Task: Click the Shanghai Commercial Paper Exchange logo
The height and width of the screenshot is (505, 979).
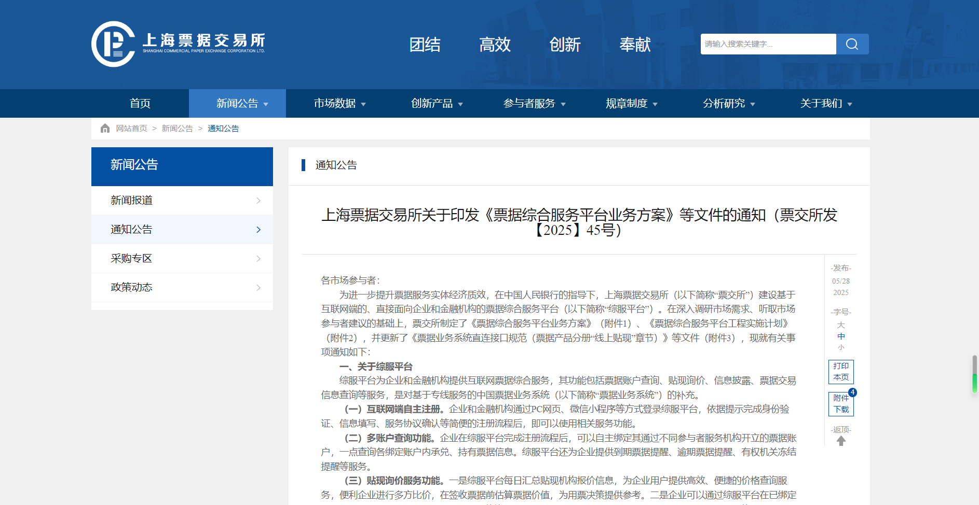Action: 178,44
